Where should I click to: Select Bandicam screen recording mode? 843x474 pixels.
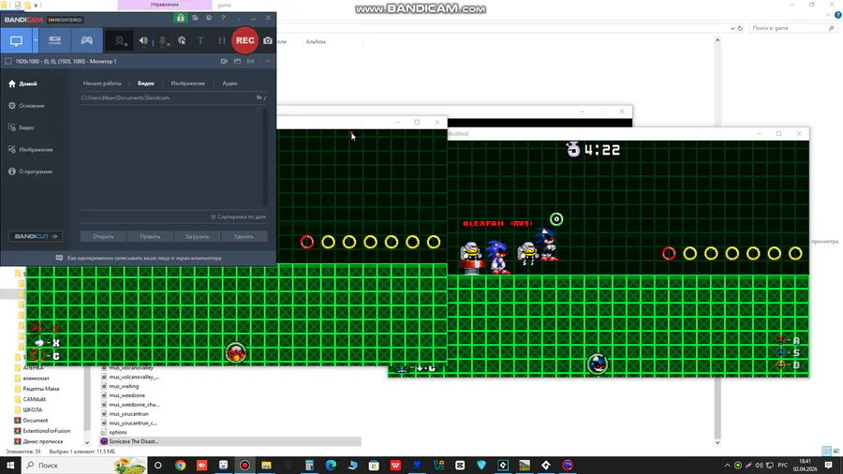(16, 41)
